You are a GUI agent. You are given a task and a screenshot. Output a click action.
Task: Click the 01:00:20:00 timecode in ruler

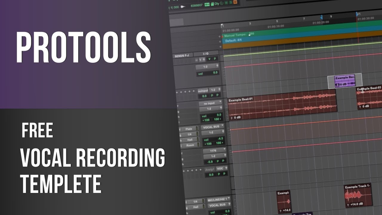[x=321, y=22]
